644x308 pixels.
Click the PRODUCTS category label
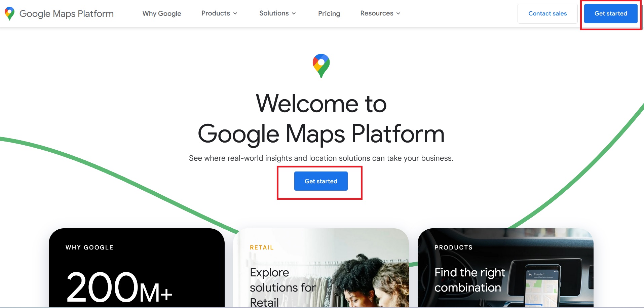(x=453, y=247)
